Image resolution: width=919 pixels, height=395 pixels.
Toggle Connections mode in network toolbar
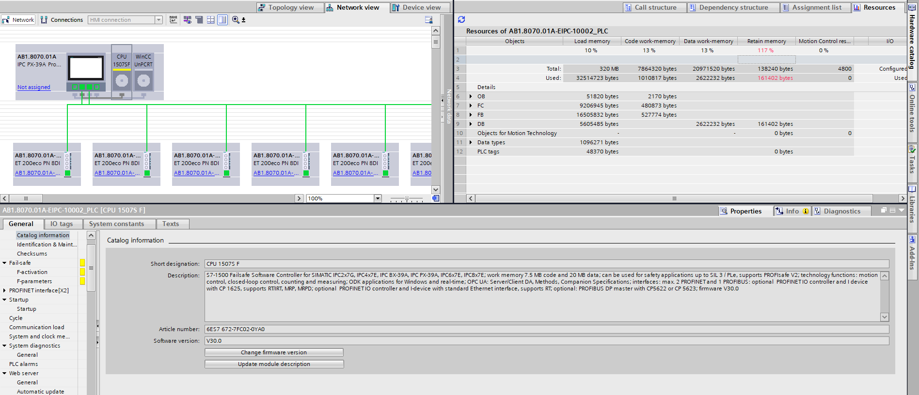(x=62, y=20)
